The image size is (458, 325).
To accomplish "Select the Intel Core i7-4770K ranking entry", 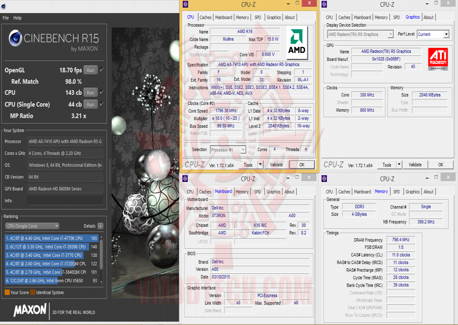I will point(51,238).
